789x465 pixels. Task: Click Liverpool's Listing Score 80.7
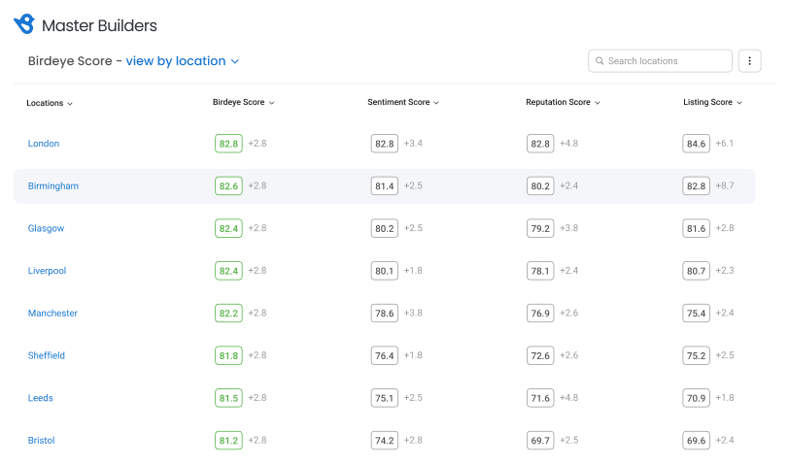(x=697, y=271)
